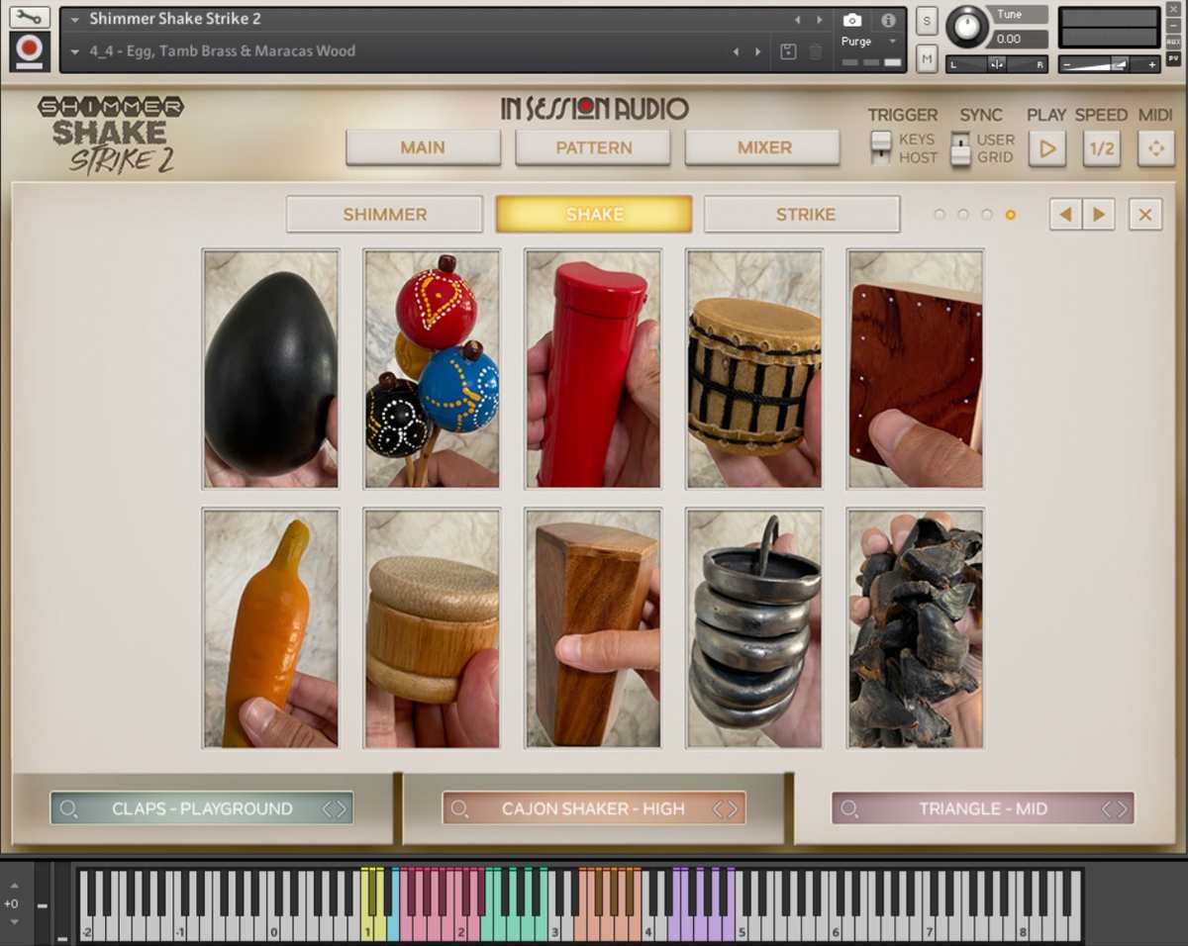Switch to the MAIN tab
Screen dimensions: 1188x946
pos(423,147)
